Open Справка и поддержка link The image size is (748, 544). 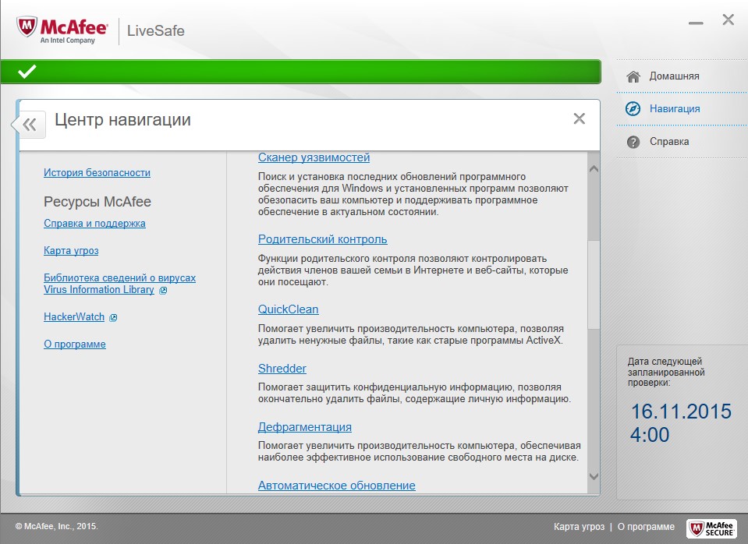pyautogui.click(x=94, y=223)
